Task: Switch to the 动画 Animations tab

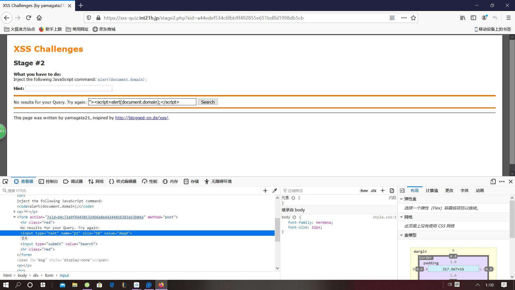Action: tap(480, 191)
